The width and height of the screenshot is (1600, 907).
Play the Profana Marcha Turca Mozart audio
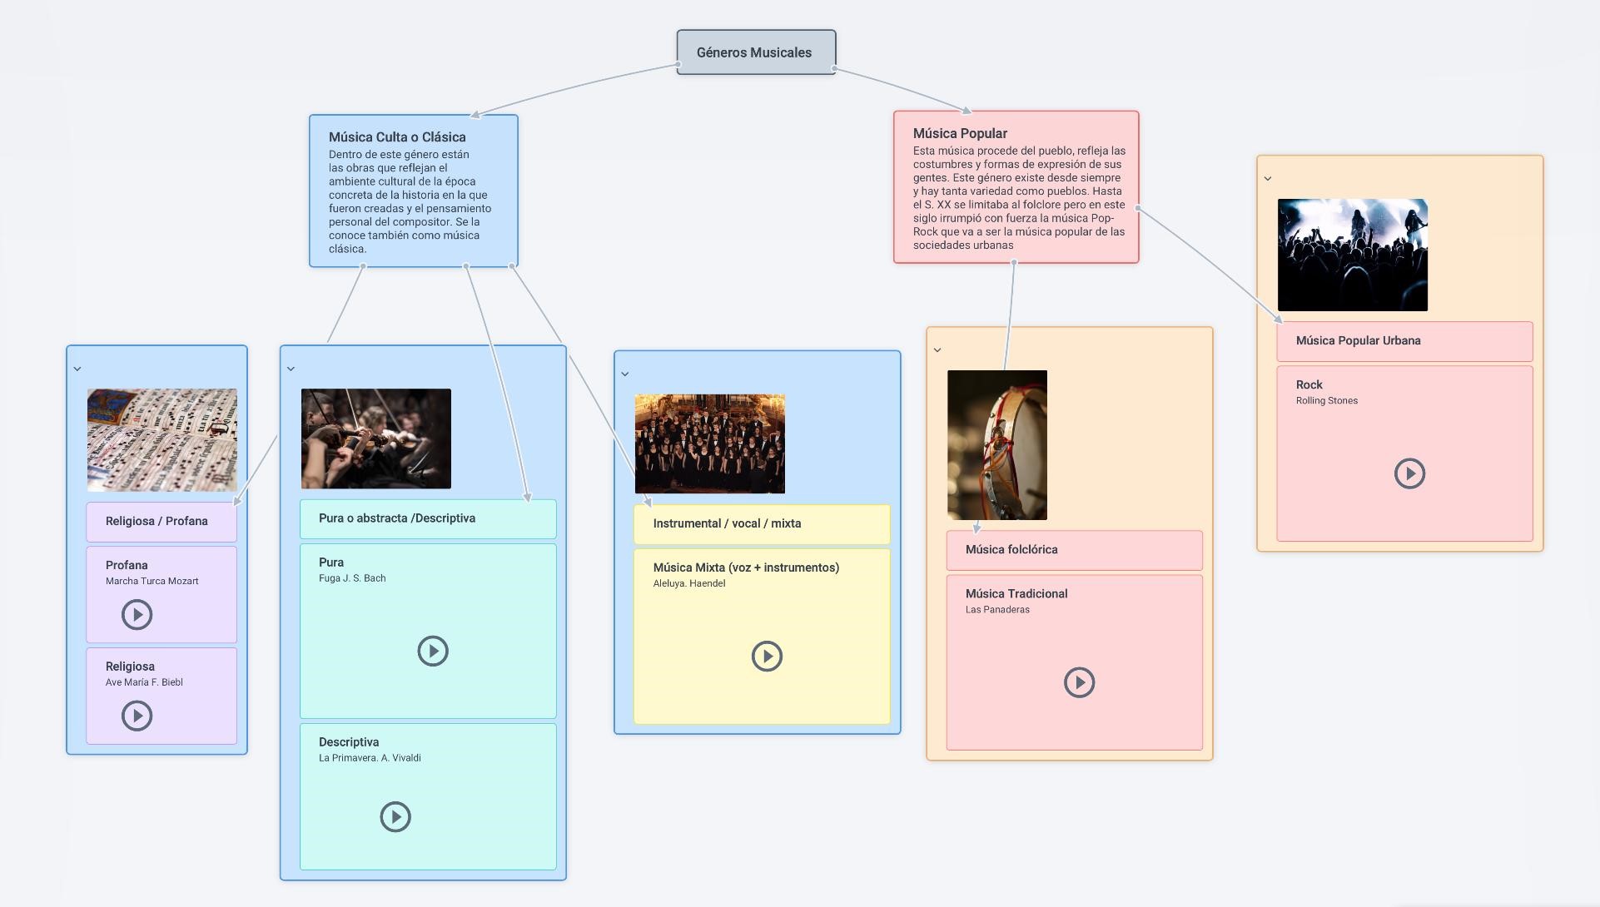[137, 615]
